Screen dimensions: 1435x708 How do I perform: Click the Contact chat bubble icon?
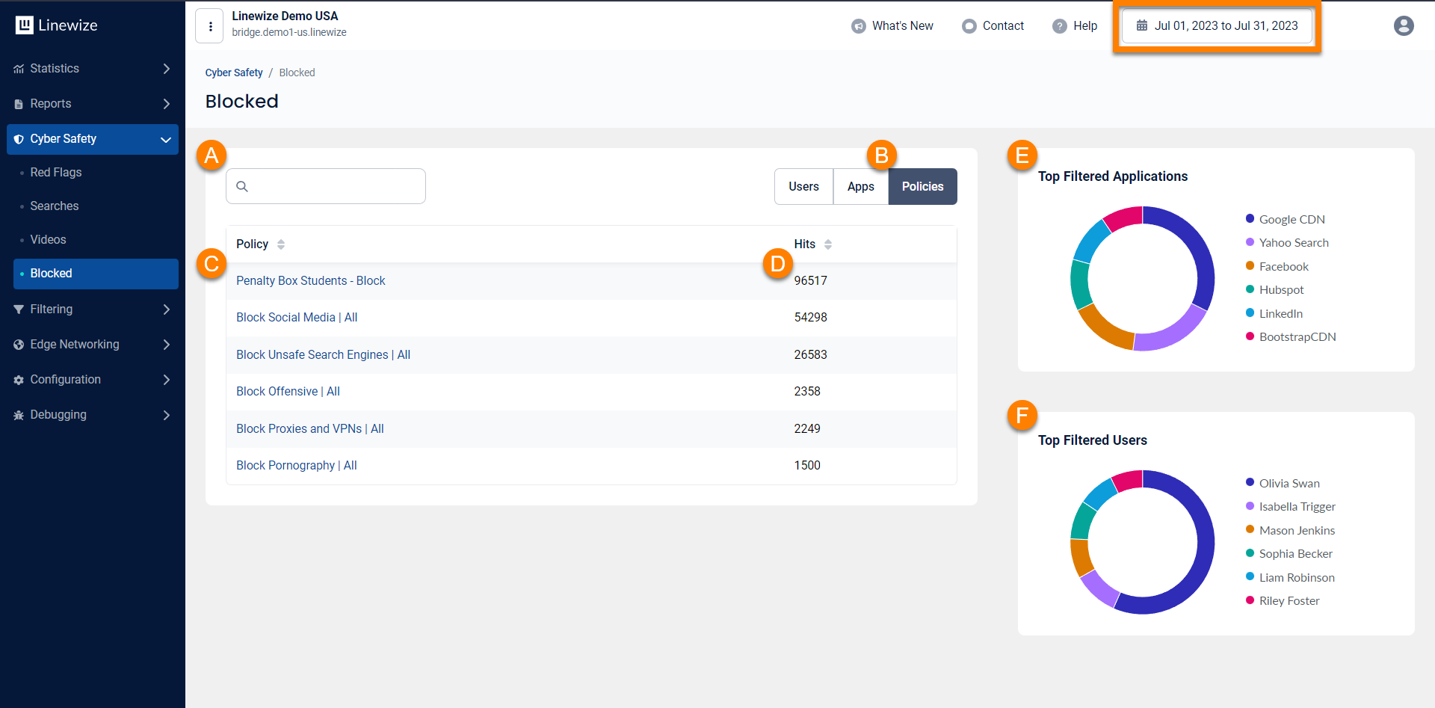click(x=969, y=26)
